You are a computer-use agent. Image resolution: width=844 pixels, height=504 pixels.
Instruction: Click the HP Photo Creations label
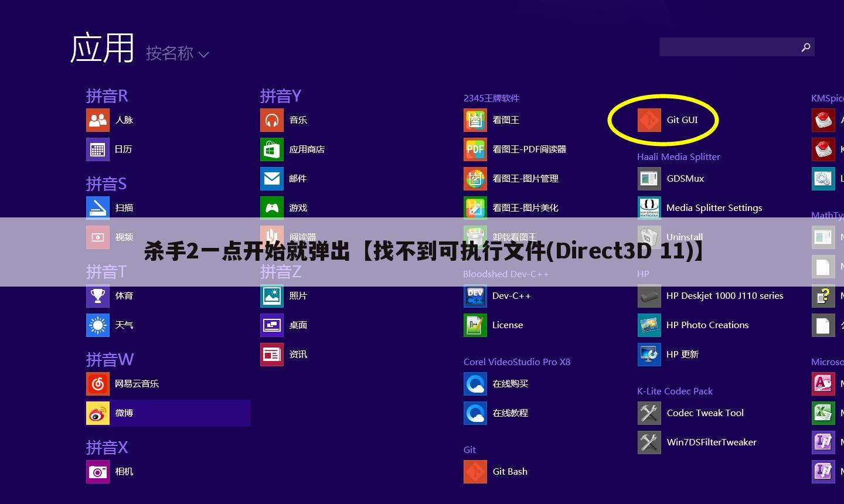coord(707,325)
